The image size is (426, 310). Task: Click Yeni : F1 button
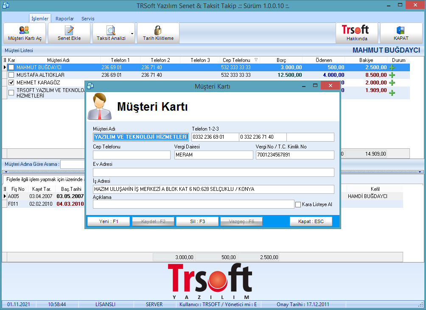point(108,221)
